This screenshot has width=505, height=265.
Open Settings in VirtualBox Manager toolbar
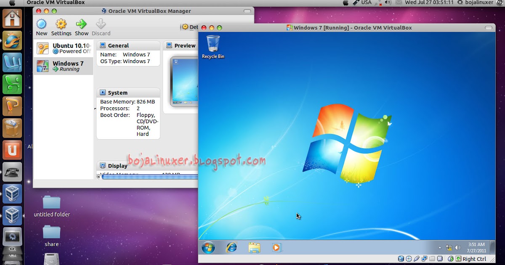click(61, 27)
